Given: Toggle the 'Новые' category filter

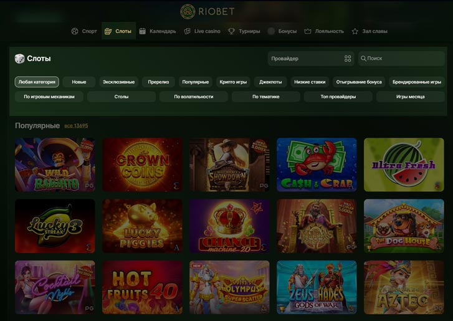Looking at the screenshot, I should [x=79, y=82].
